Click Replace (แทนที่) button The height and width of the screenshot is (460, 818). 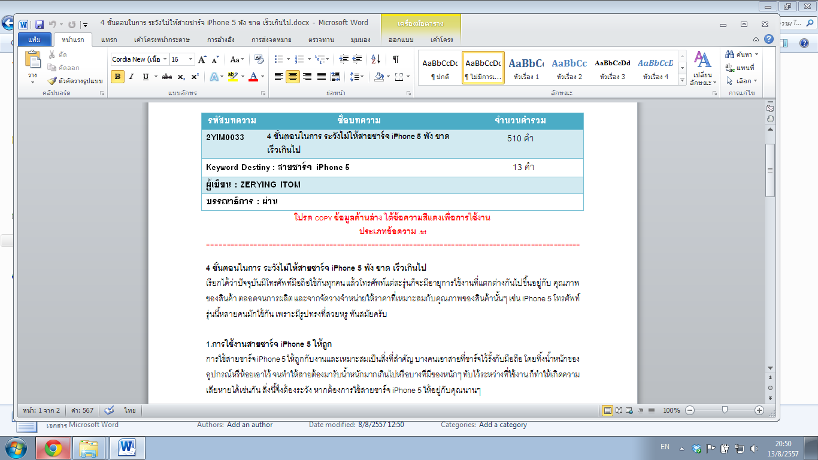740,68
